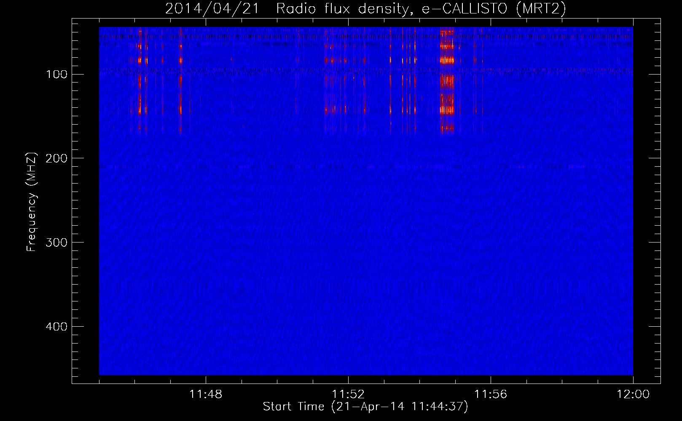Click the 11:52 time tick label
The image size is (682, 421).
(348, 394)
